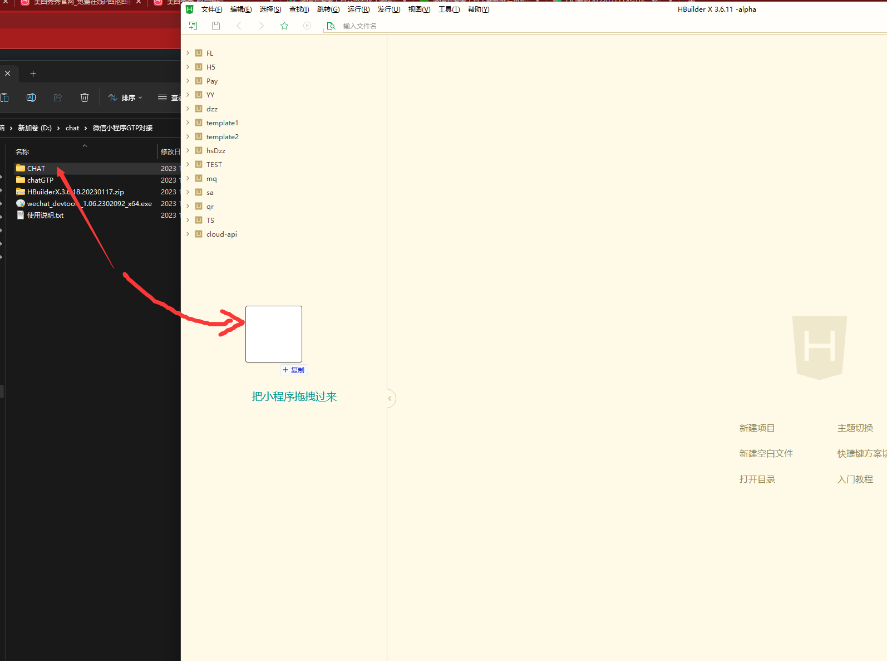This screenshot has height=661, width=887.
Task: Open the 排序 sort dropdown
Action: [x=125, y=97]
